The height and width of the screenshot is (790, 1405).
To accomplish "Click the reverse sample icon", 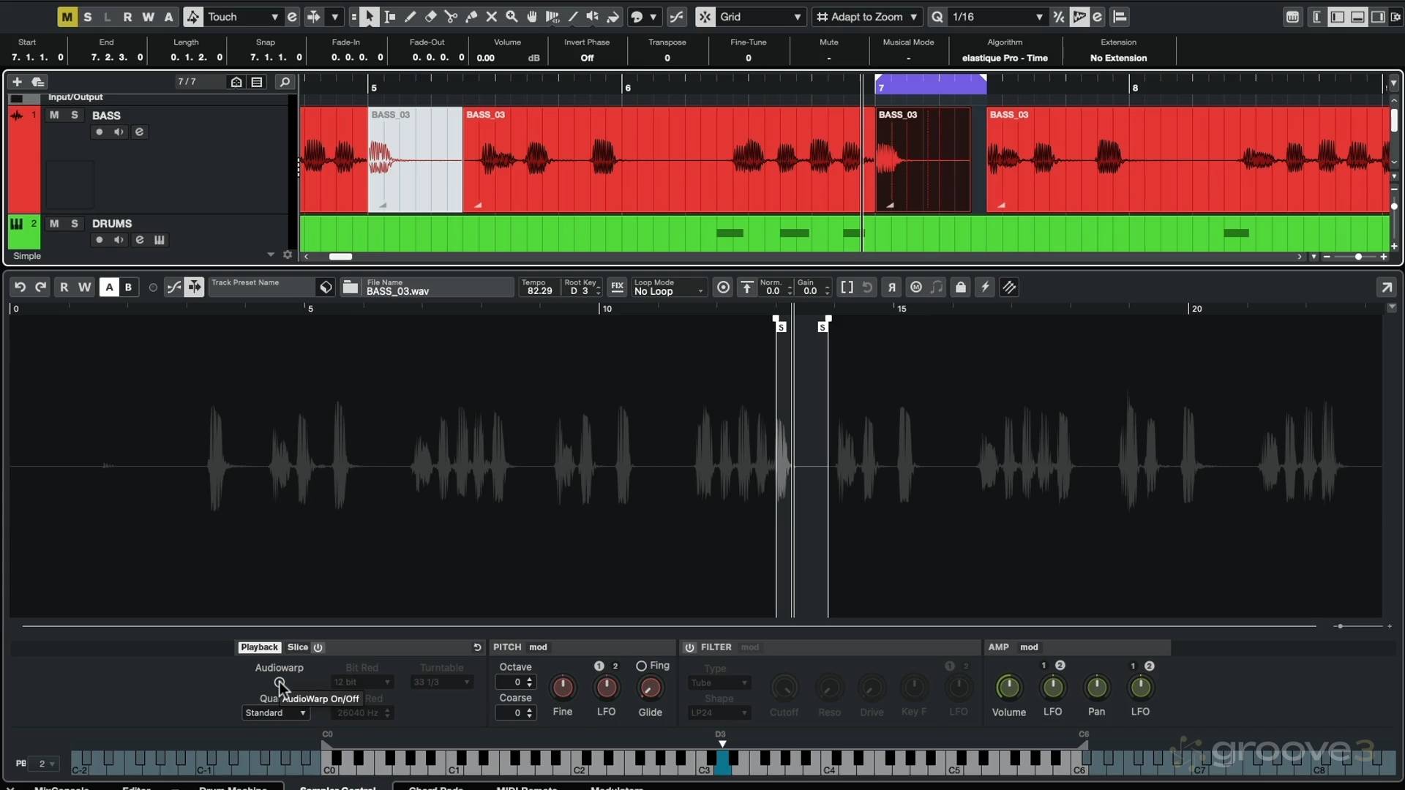I will [x=891, y=287].
